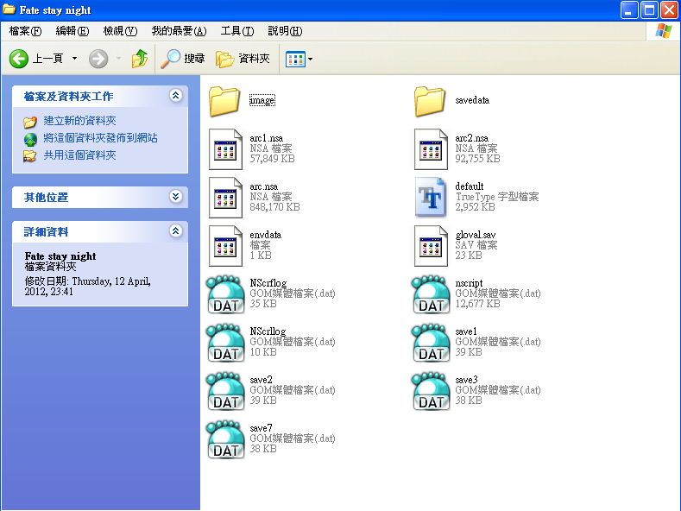Click the "envdata" file name
681x511 pixels.
coord(265,235)
